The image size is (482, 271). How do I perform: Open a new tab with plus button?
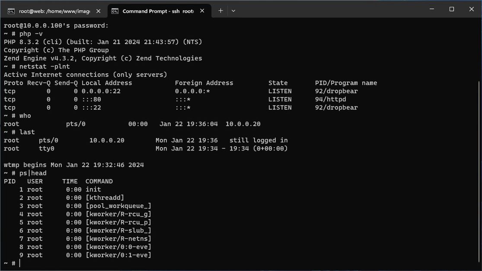coord(220,11)
